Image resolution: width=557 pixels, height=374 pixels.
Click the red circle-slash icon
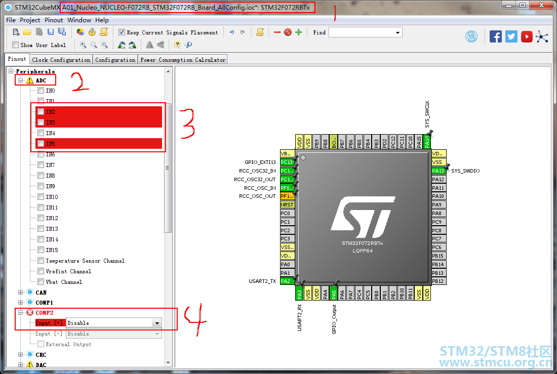coord(288,32)
